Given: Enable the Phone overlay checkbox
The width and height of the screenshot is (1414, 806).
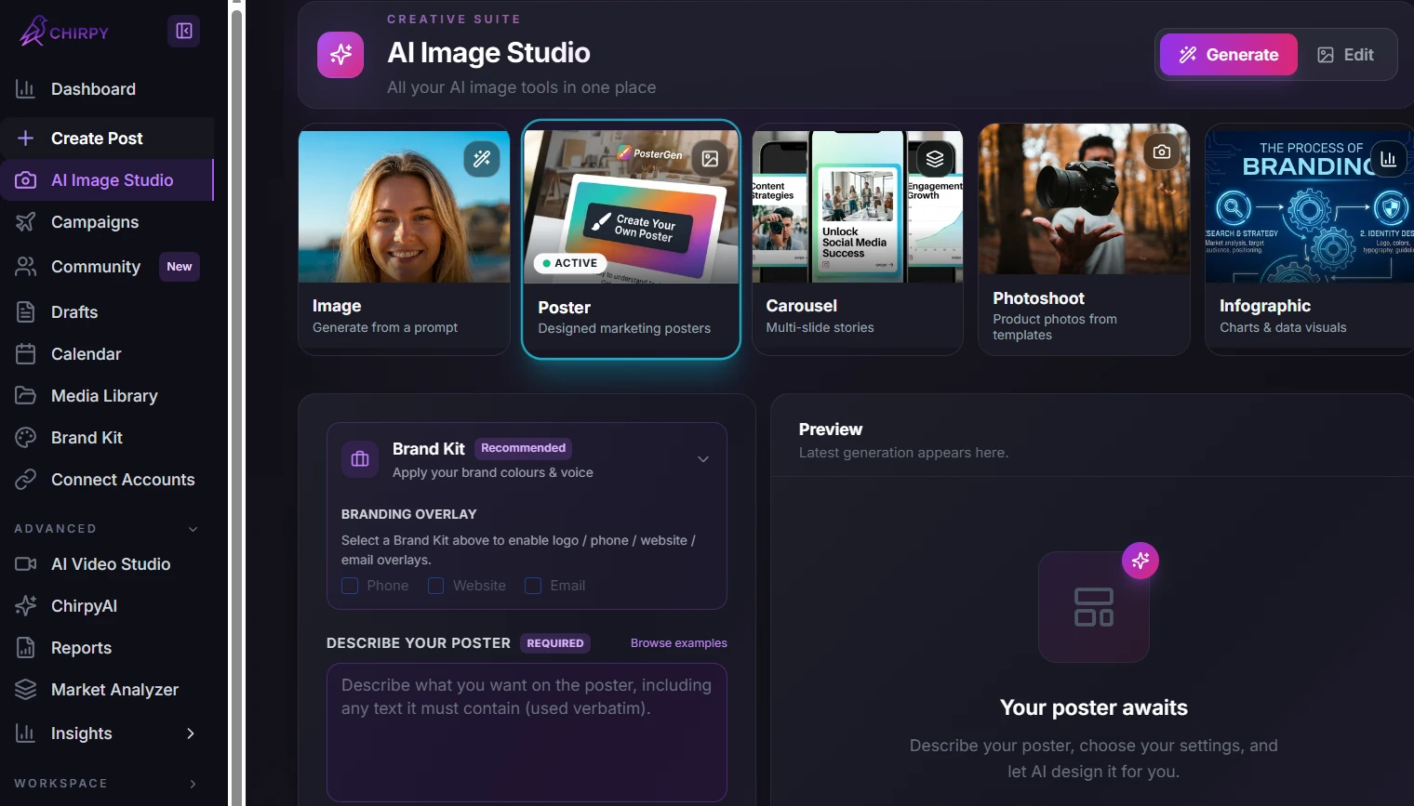Looking at the screenshot, I should 350,586.
